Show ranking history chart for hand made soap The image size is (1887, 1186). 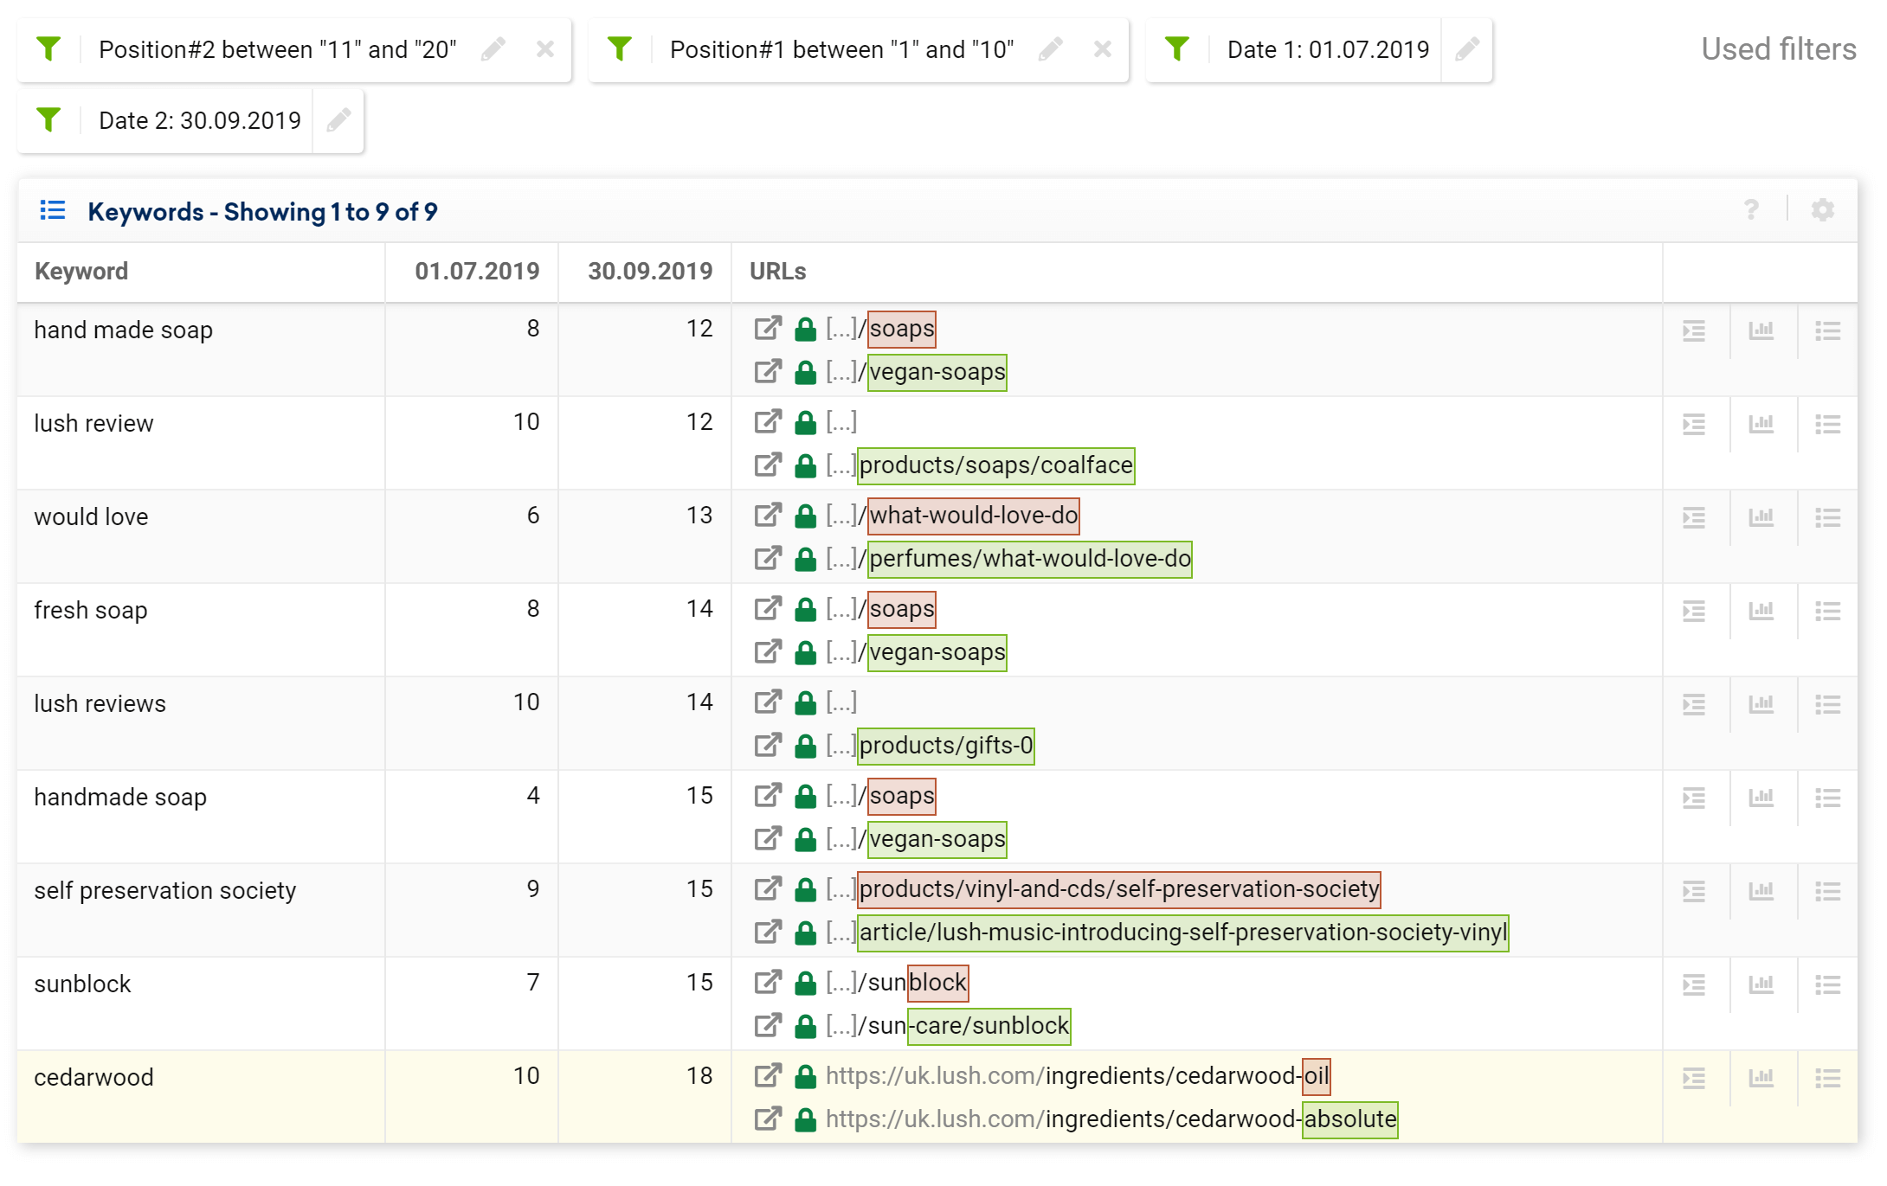(x=1761, y=330)
